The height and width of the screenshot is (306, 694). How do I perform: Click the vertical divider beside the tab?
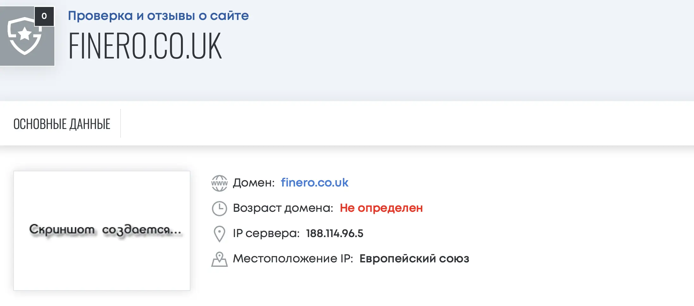tap(121, 123)
